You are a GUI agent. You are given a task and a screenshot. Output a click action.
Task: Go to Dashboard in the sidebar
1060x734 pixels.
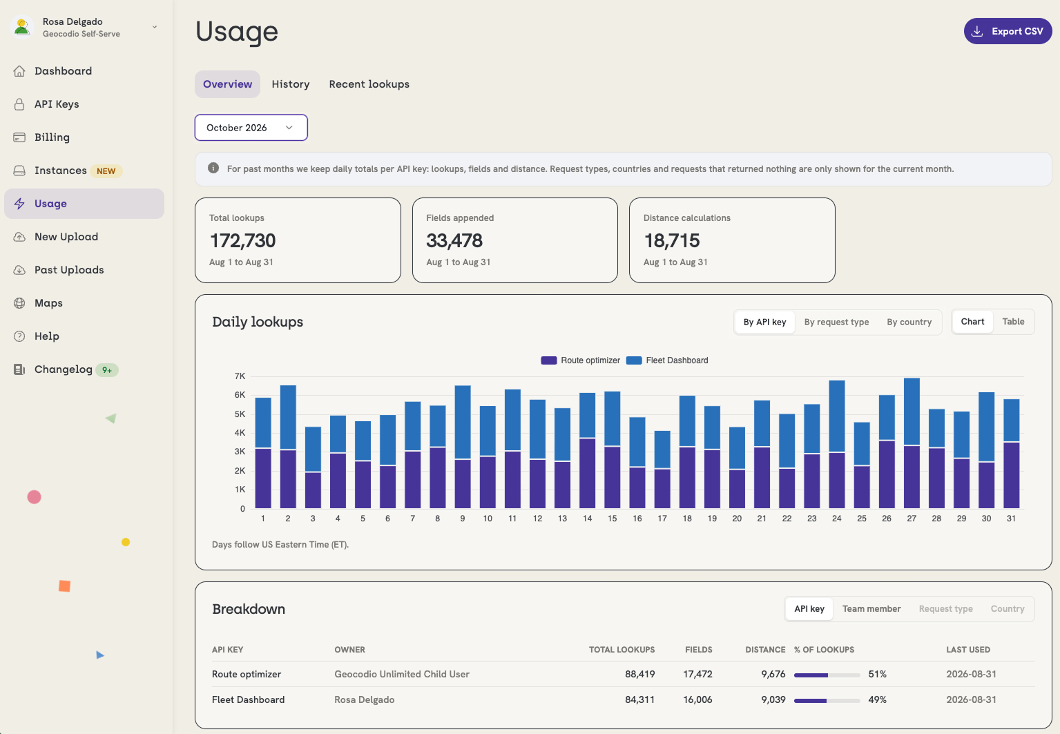pyautogui.click(x=84, y=71)
